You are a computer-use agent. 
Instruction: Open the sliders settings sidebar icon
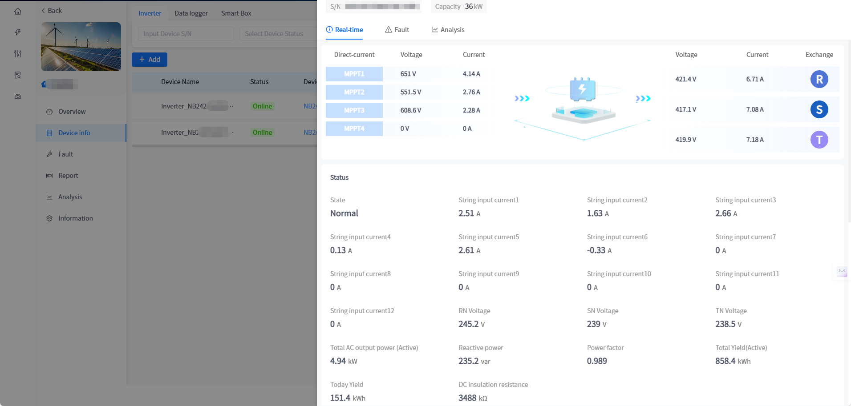(18, 54)
